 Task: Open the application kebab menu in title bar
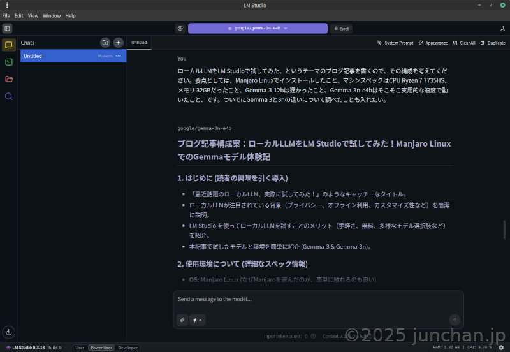point(7,5)
